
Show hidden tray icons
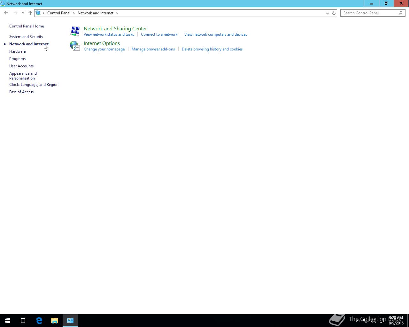click(358, 321)
